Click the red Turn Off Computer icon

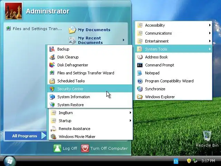pos(85,148)
